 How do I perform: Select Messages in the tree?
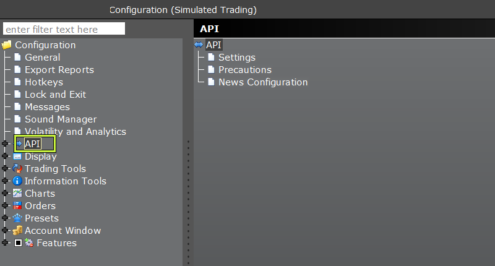tap(48, 107)
